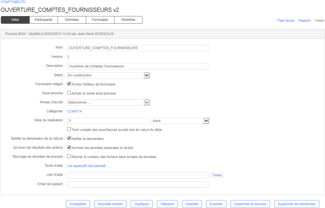325x208 pixels.
Task: Toggle Archiver les données associées checkbox
Action: coord(69,147)
